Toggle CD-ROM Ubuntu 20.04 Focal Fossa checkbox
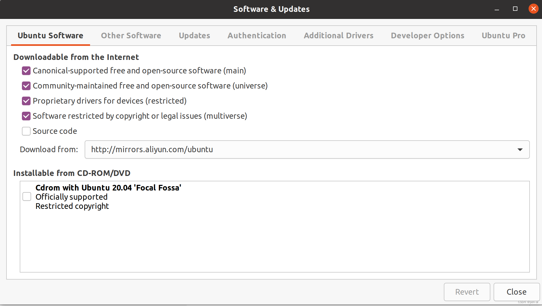The image size is (542, 306). click(x=27, y=197)
